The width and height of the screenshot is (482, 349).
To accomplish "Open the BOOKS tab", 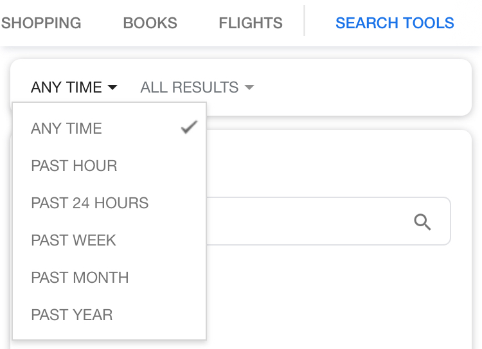I will [150, 23].
